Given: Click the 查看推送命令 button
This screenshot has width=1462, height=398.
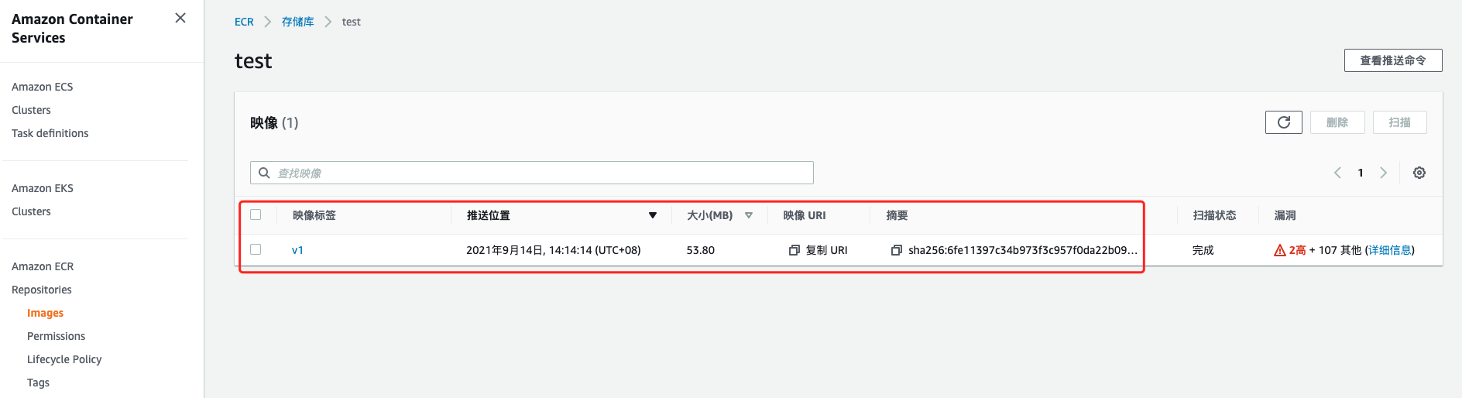Looking at the screenshot, I should click(1392, 60).
